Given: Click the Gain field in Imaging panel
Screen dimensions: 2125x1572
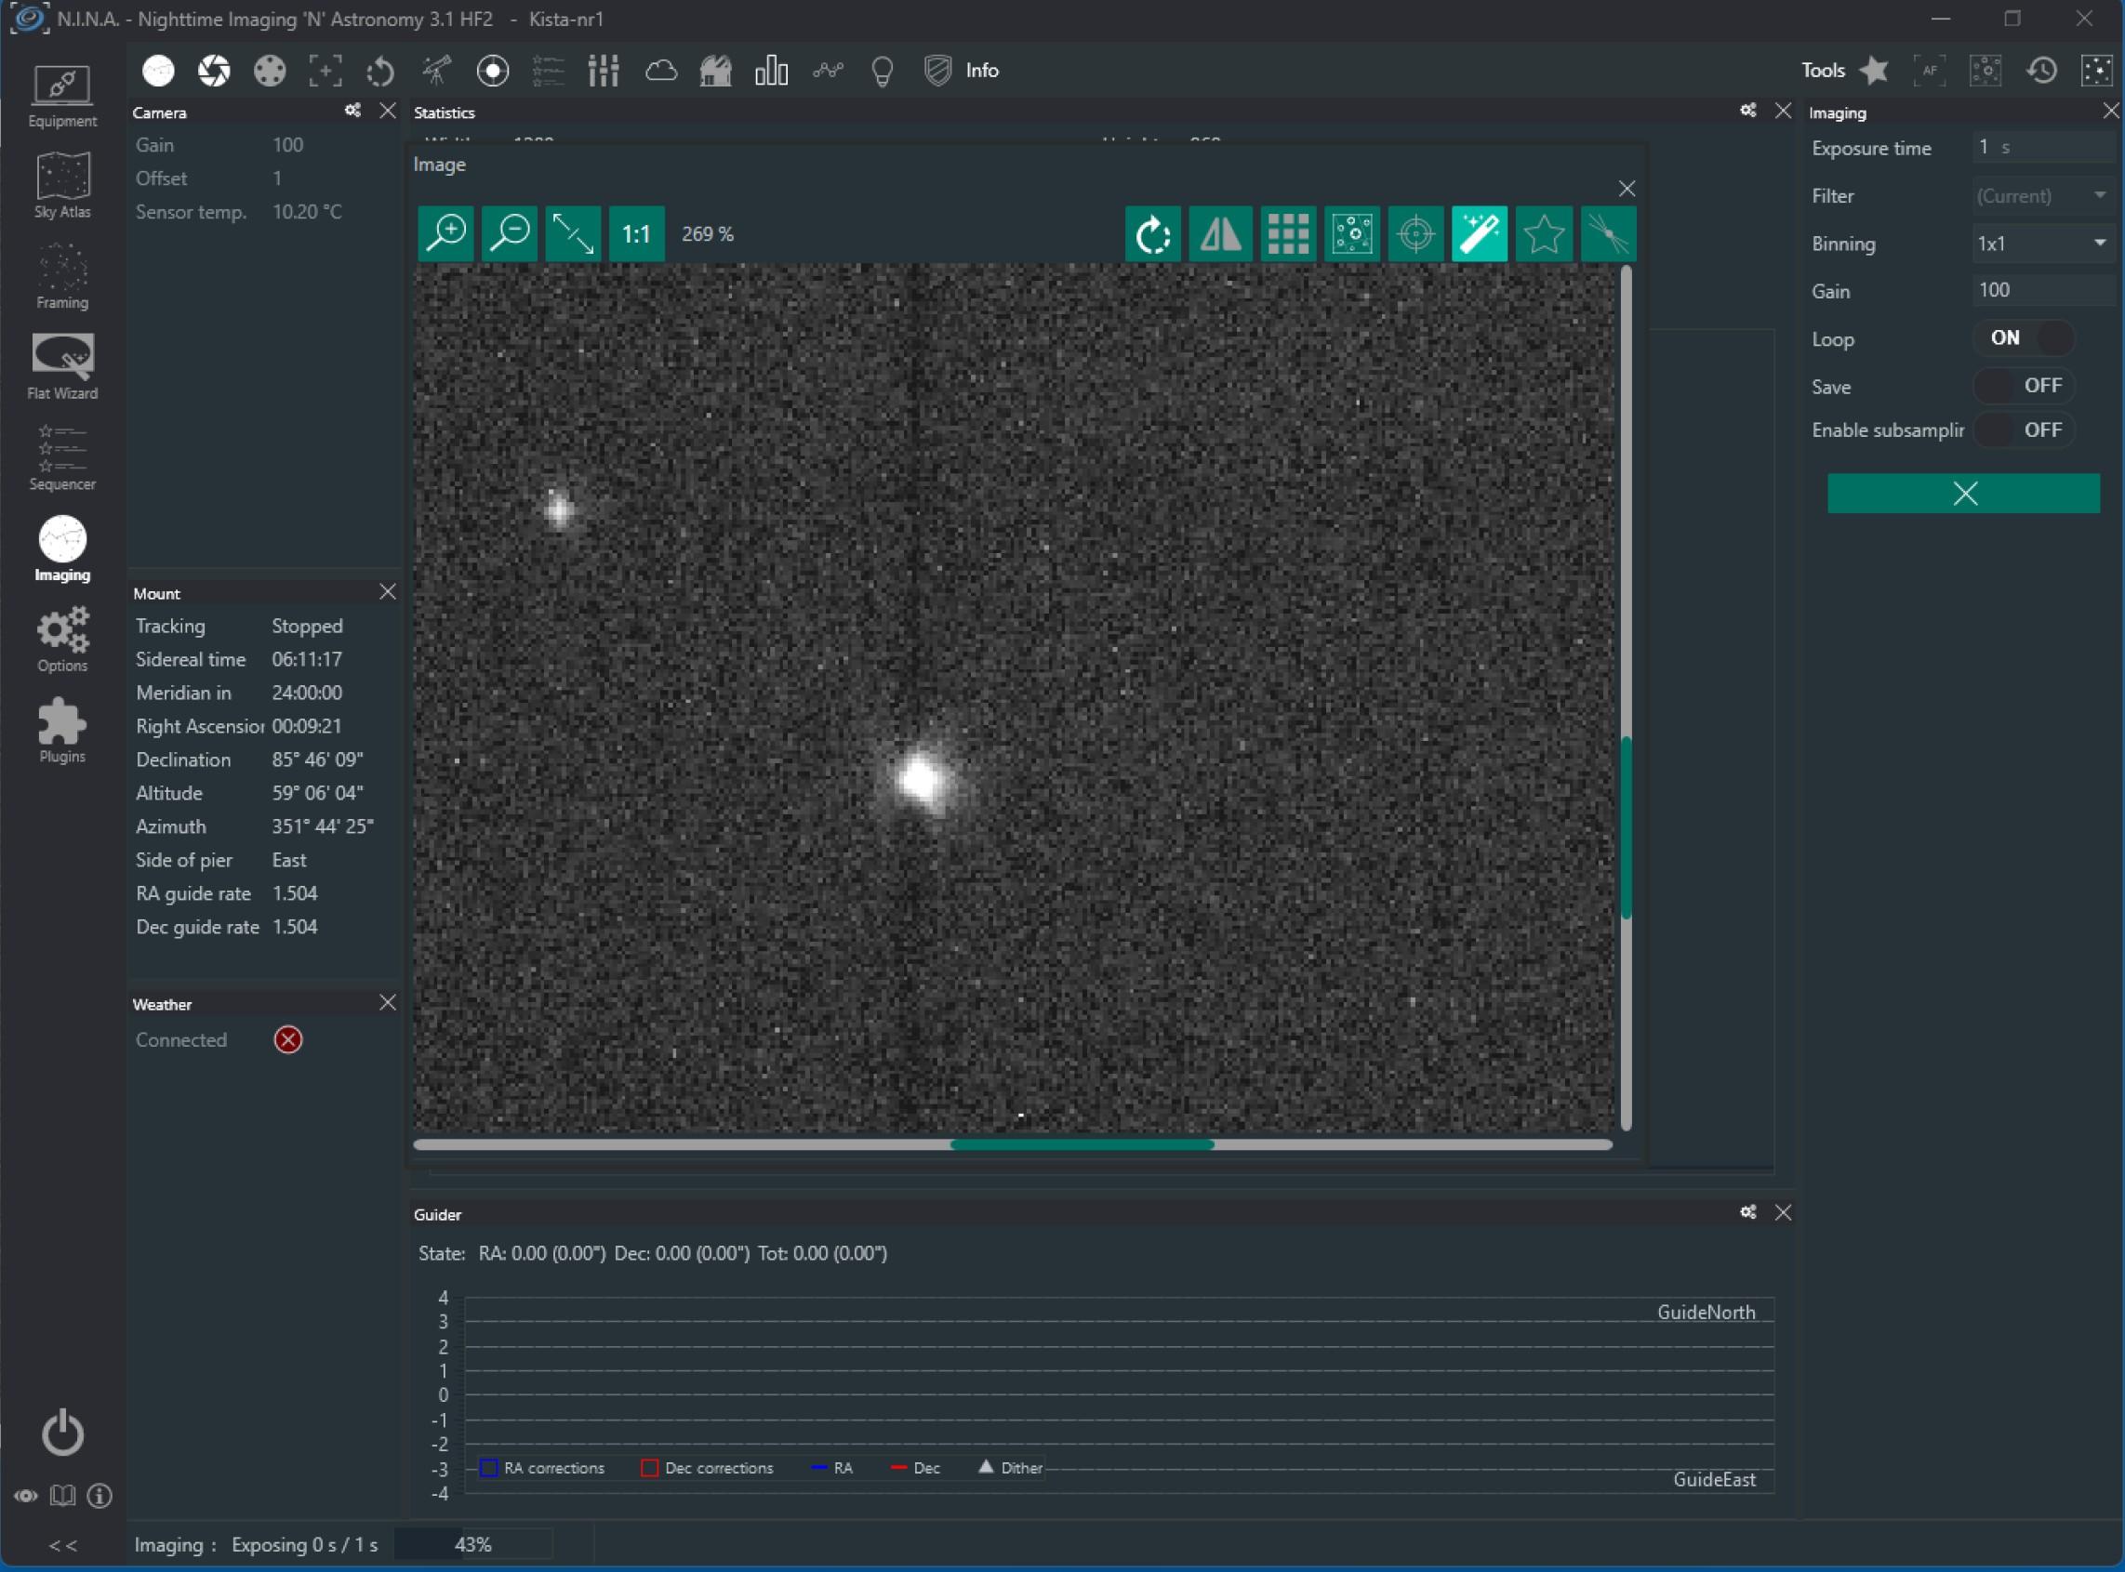Looking at the screenshot, I should point(2043,290).
